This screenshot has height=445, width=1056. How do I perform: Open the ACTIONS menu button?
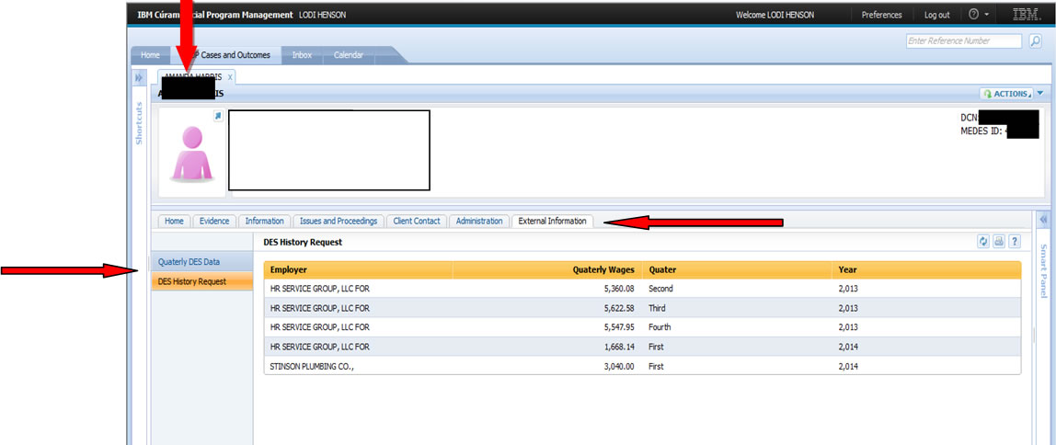point(1006,95)
